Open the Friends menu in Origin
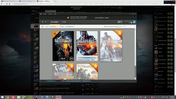 (x=50, y=14)
